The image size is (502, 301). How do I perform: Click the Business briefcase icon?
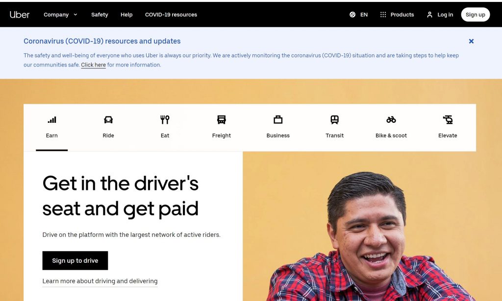point(278,120)
